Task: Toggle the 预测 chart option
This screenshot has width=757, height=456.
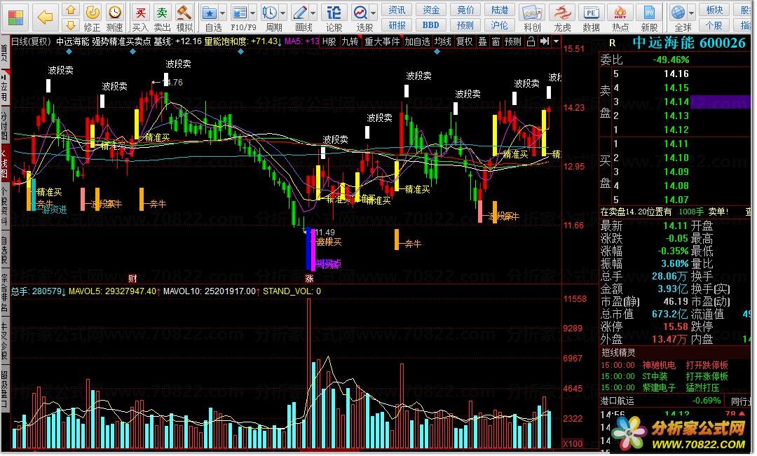Action: [x=512, y=41]
